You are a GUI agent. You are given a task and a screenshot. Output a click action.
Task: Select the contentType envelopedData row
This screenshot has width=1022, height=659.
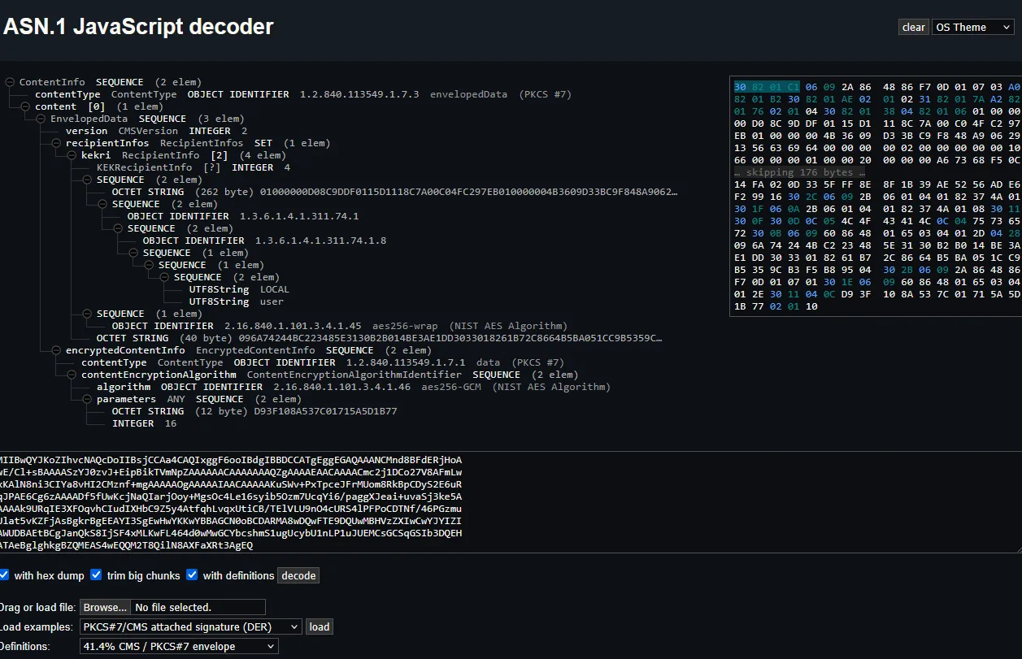303,94
